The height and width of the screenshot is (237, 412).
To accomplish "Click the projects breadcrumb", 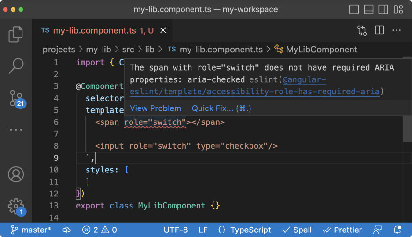I will 59,50.
